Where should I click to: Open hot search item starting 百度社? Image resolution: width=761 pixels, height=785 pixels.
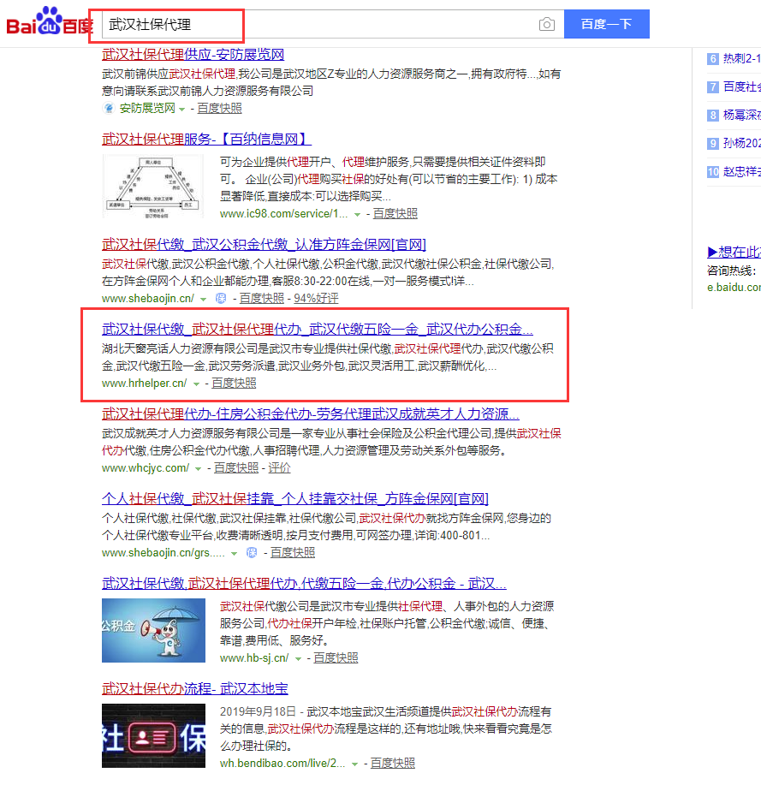(742, 87)
